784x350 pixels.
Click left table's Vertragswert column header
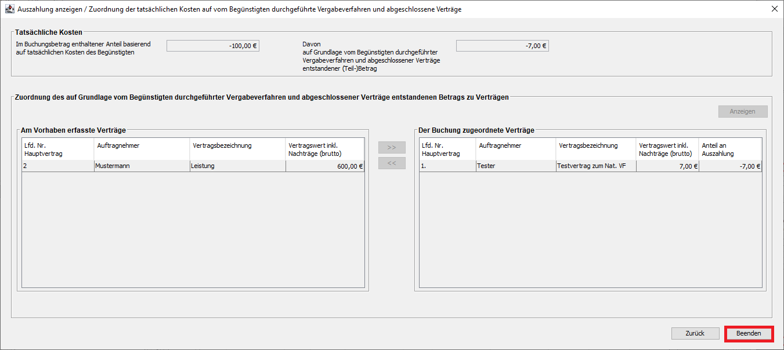click(x=324, y=150)
